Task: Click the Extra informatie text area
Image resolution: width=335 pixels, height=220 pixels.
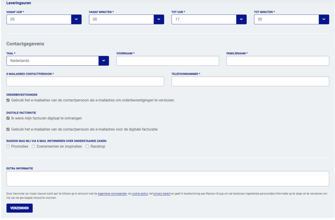Action: tap(168, 178)
